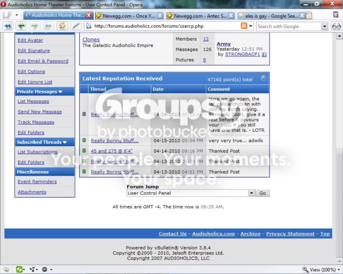This screenshot has height=274, width=343.
Task: Jump to page top via Top link
Action: click(325, 234)
